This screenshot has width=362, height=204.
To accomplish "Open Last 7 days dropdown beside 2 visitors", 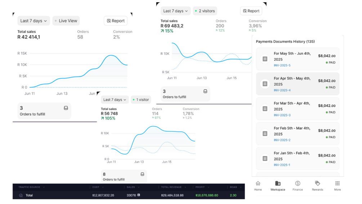I will click(175, 11).
